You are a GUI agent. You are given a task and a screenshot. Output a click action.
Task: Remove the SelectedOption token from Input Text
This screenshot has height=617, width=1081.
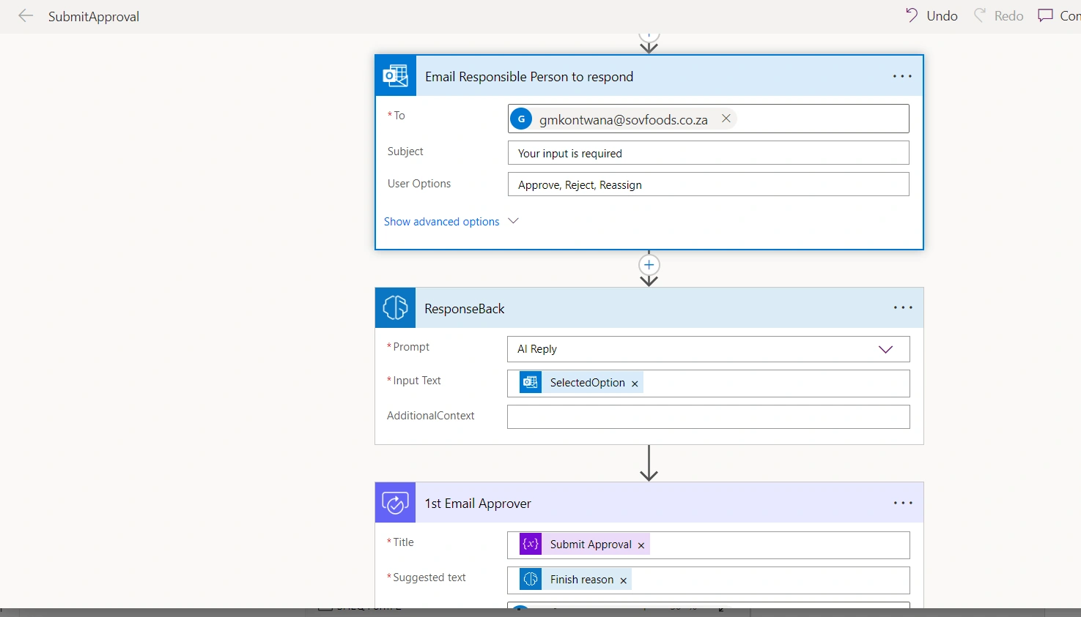[x=635, y=384]
